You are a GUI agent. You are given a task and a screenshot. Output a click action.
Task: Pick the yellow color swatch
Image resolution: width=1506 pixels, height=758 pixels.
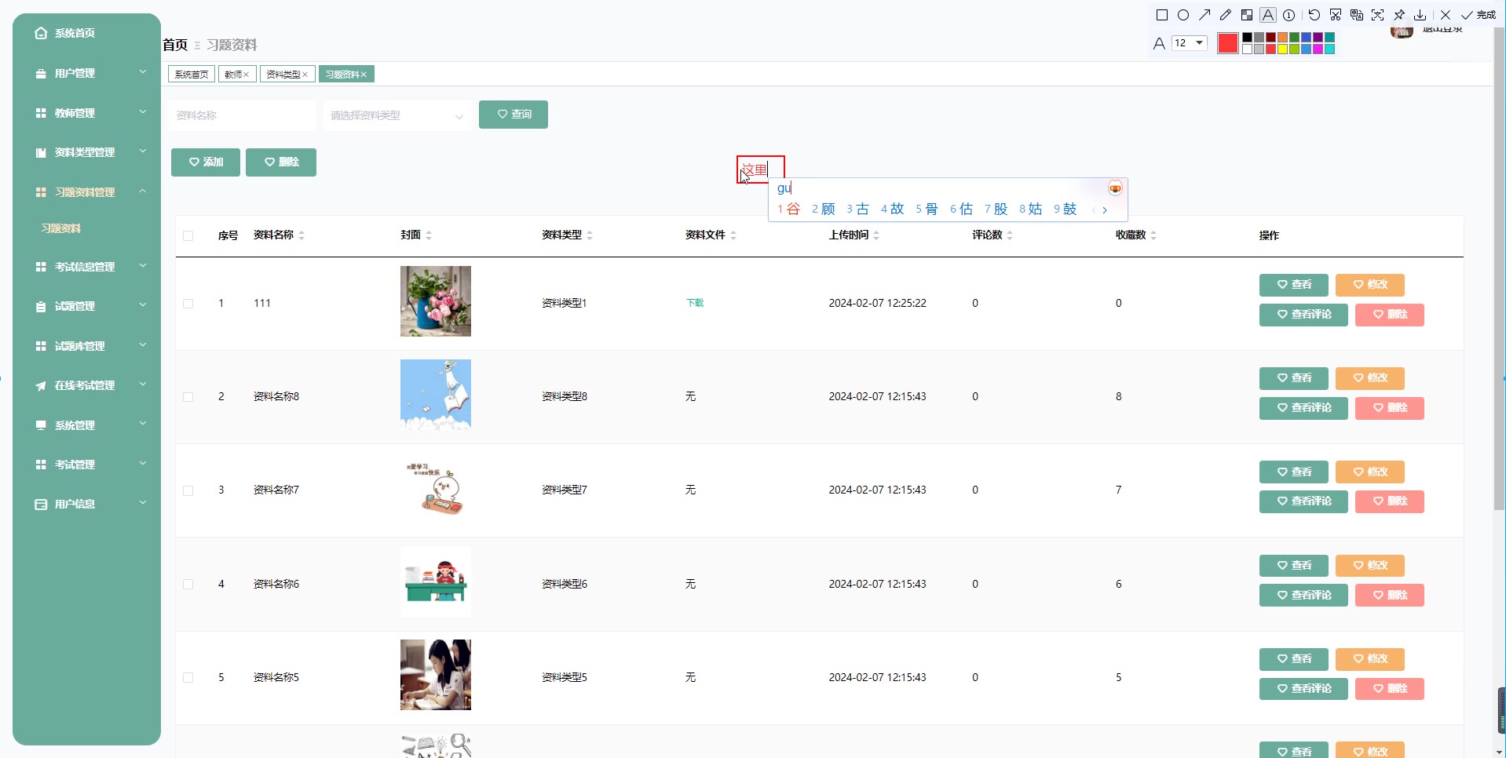1282,49
